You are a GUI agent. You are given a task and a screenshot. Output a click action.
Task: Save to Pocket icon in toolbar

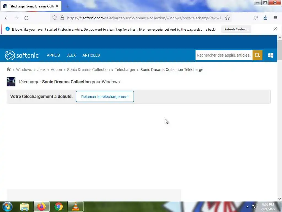[256, 18]
